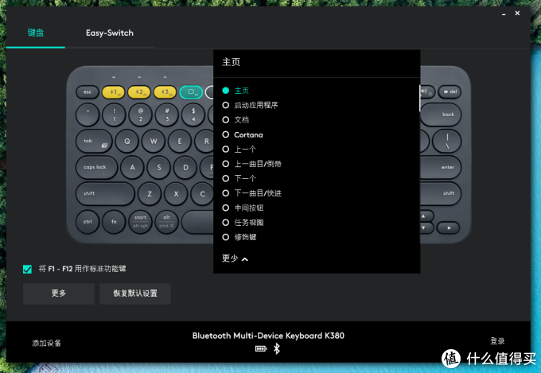541x373 pixels.
Task: Click the left shift key on keyboard
Action: point(105,193)
